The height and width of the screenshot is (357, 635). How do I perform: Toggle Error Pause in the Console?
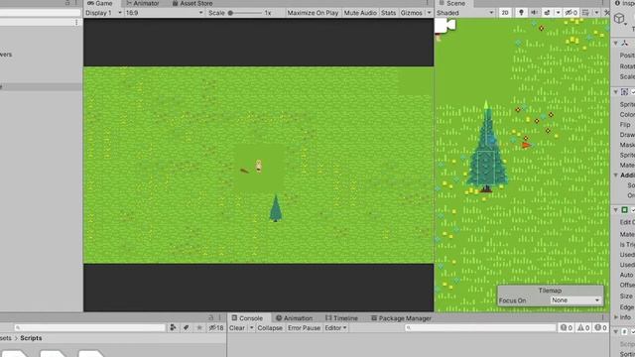tap(304, 328)
